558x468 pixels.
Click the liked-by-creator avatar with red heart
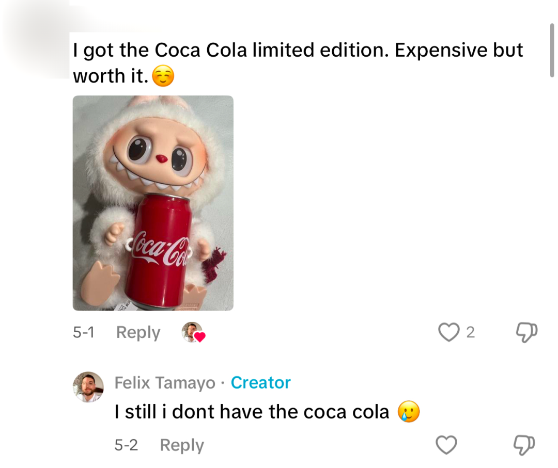click(x=193, y=332)
